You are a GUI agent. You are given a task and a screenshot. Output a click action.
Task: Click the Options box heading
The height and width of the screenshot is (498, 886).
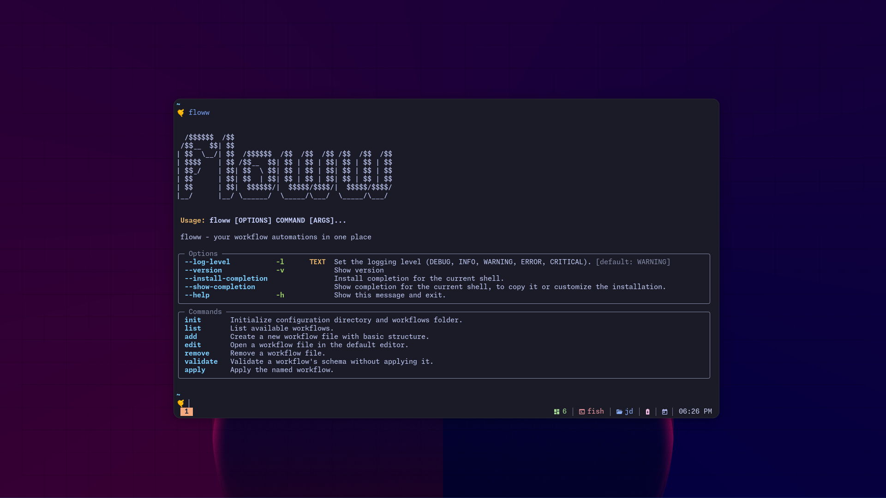pos(203,254)
